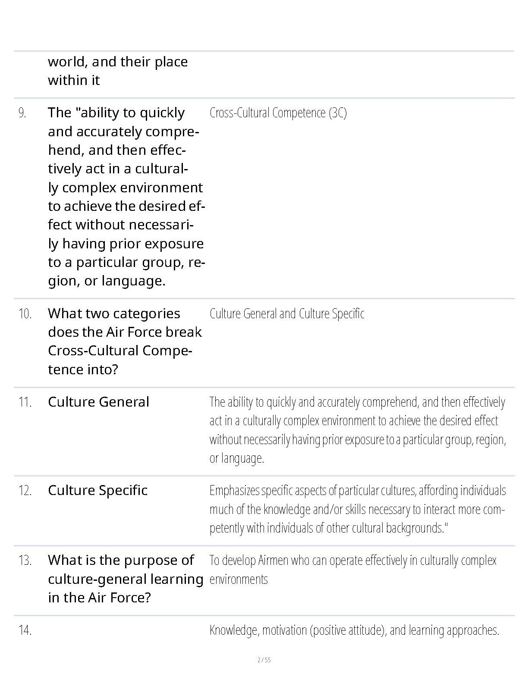Click the answer 'Cross-Cultural Competence (3C)'
528x683 pixels.
click(x=278, y=113)
